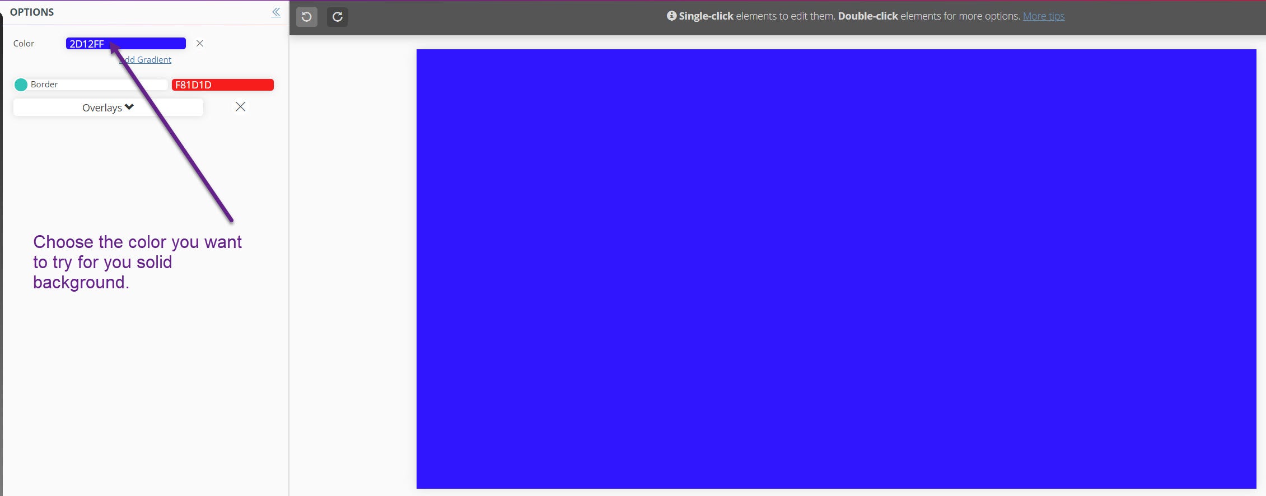Click the Color label

[24, 44]
